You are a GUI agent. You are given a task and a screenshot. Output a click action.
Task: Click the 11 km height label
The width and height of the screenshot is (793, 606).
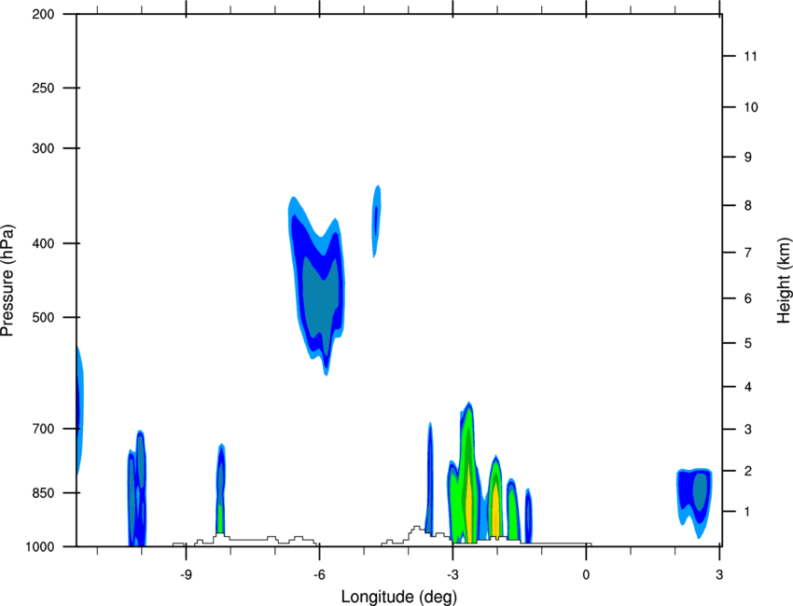[x=750, y=56]
